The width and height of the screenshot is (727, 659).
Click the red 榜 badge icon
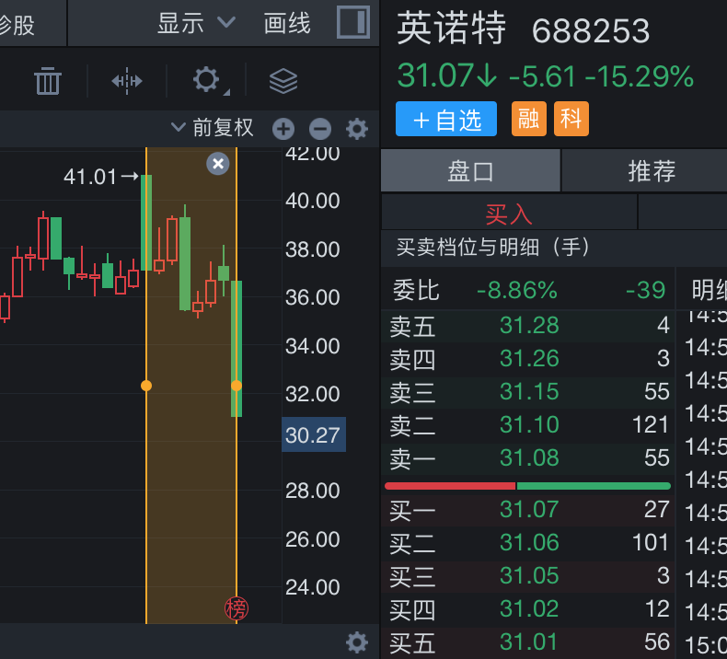point(237,607)
